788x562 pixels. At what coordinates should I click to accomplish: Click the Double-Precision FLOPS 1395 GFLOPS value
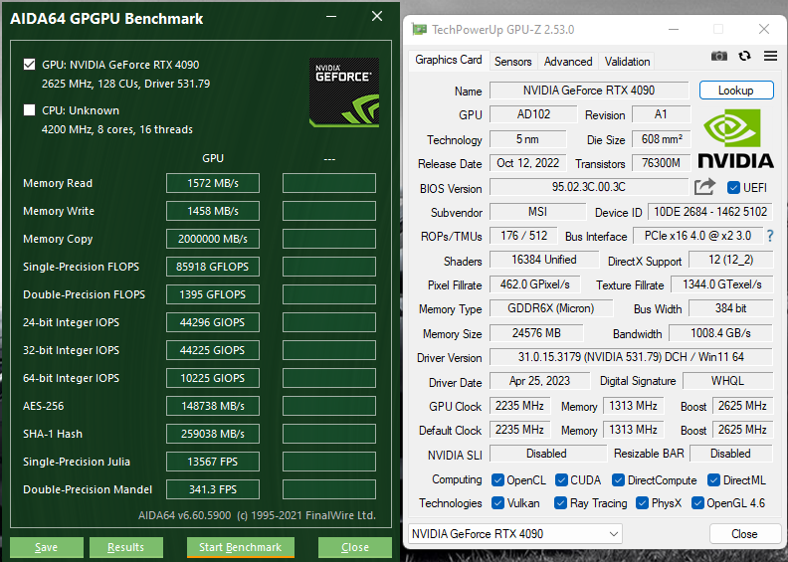click(213, 294)
